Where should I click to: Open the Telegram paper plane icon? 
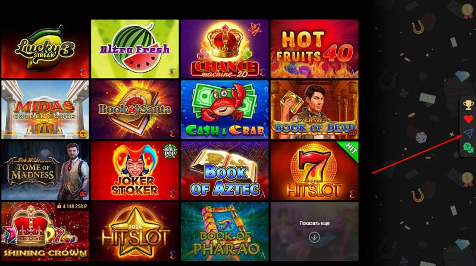click(x=468, y=133)
